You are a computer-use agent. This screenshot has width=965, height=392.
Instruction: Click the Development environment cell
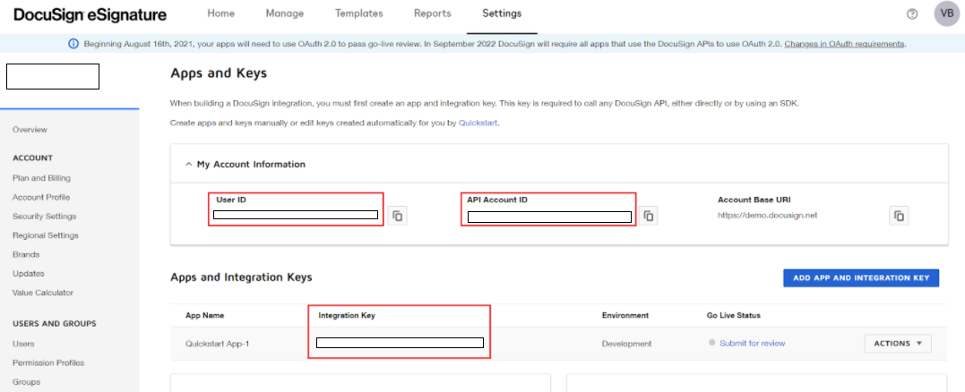pyautogui.click(x=626, y=344)
